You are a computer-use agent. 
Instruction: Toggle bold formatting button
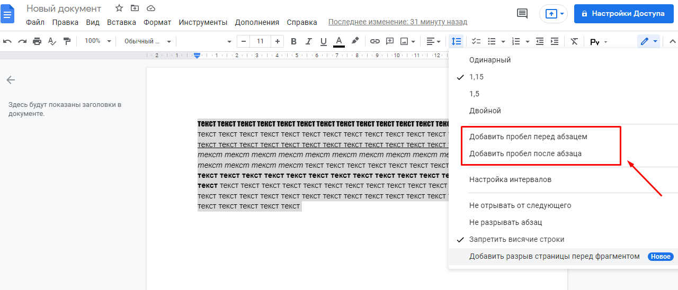pos(293,41)
